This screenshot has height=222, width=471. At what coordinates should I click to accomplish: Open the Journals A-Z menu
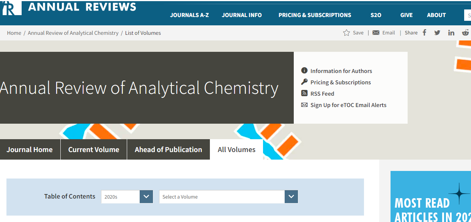tap(189, 15)
